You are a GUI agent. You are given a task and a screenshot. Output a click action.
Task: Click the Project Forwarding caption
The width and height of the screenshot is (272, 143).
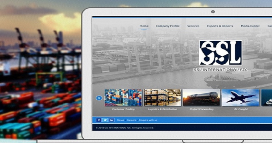click(201, 109)
